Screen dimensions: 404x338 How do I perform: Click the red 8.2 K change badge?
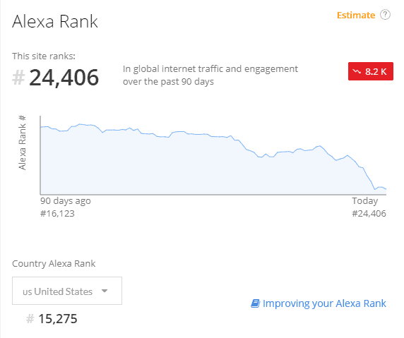click(371, 71)
